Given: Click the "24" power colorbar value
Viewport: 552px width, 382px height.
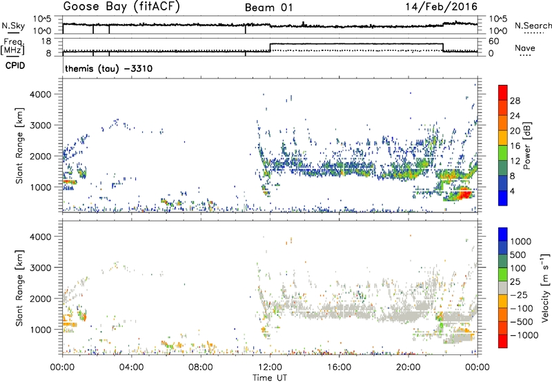Looking at the screenshot, I should click(515, 116).
